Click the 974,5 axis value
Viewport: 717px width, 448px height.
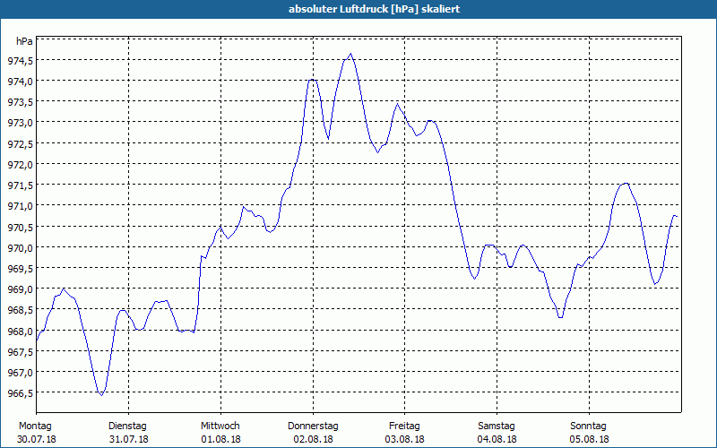(x=20, y=61)
